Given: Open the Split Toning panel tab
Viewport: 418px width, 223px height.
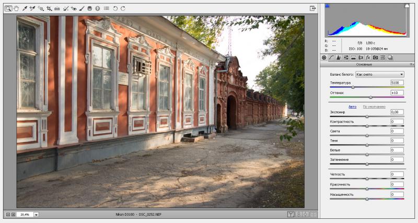Looking at the screenshot, I should (353, 57).
